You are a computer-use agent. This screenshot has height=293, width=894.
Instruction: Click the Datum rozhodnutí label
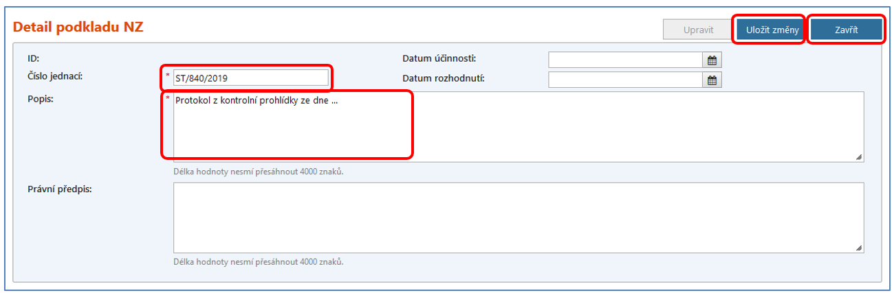[x=444, y=78]
